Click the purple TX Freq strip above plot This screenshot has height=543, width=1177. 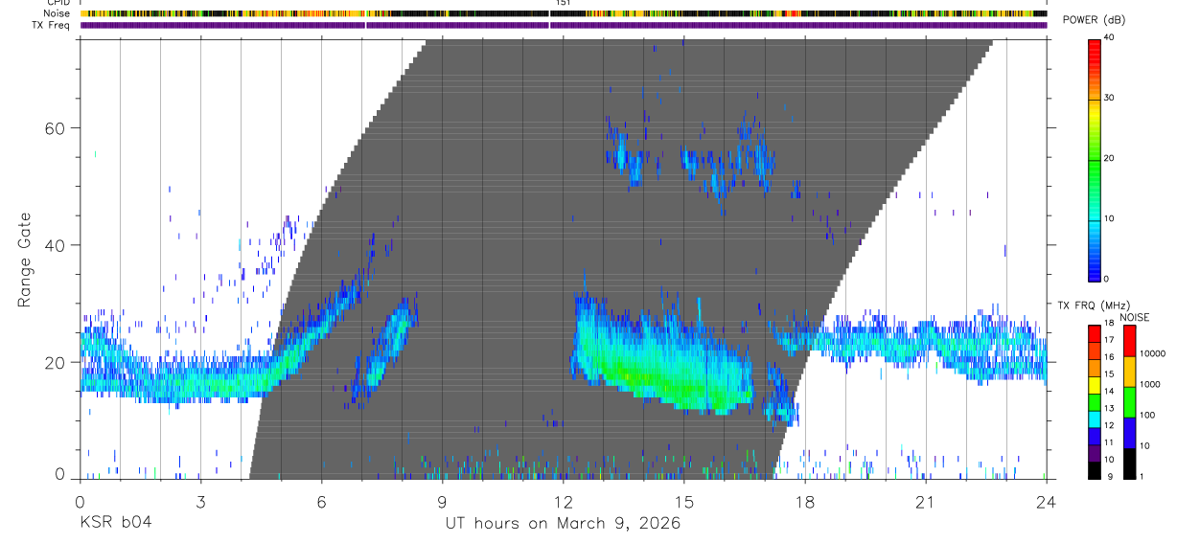(563, 25)
